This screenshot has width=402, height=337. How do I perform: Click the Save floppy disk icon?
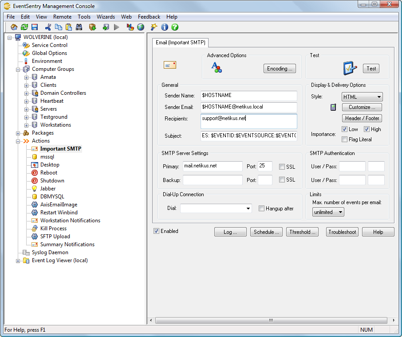(35, 27)
